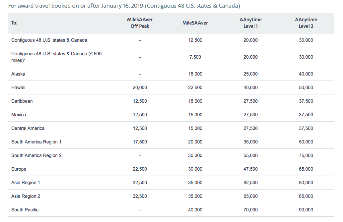Click the South America Region 1 label
343x222 pixels.
pos(36,142)
